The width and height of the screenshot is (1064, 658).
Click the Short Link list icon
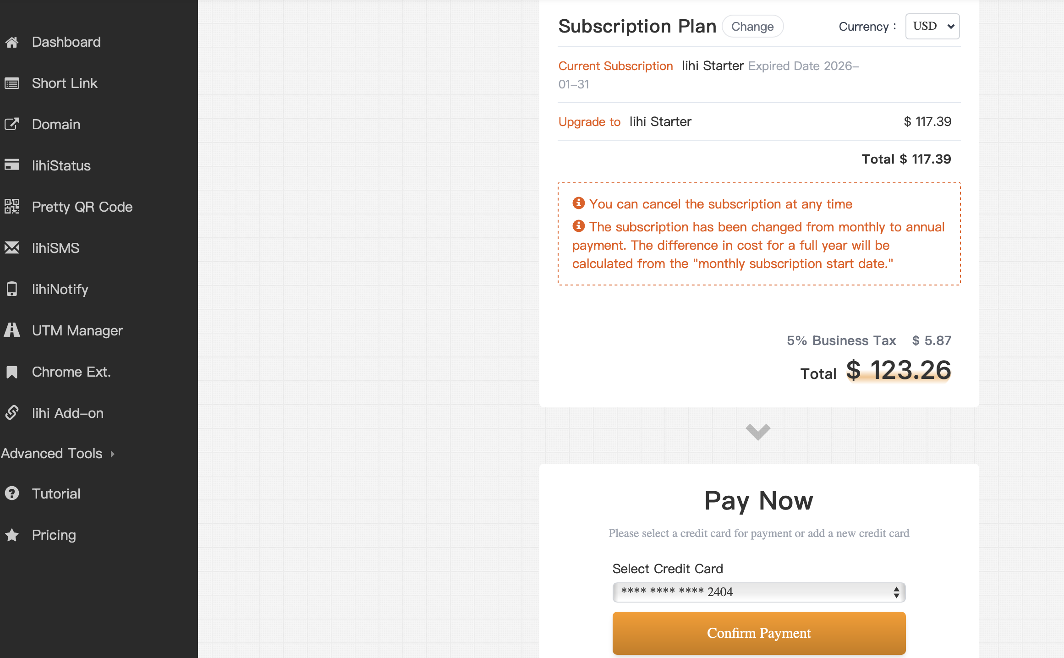click(12, 83)
